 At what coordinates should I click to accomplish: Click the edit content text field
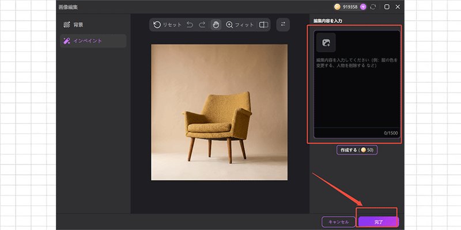click(357, 84)
